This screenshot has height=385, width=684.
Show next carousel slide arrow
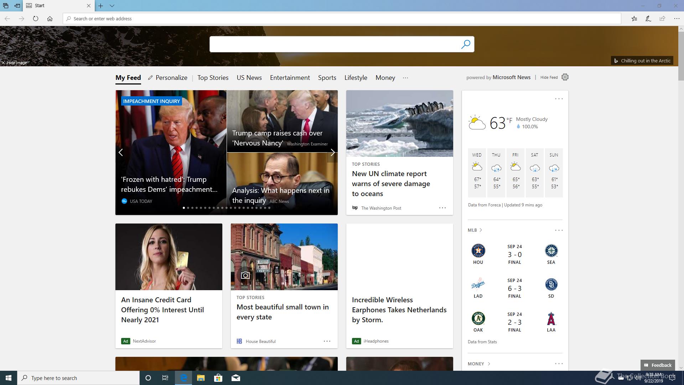(332, 153)
